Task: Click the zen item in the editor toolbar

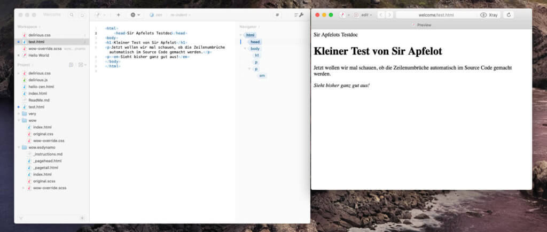Action: point(156,15)
